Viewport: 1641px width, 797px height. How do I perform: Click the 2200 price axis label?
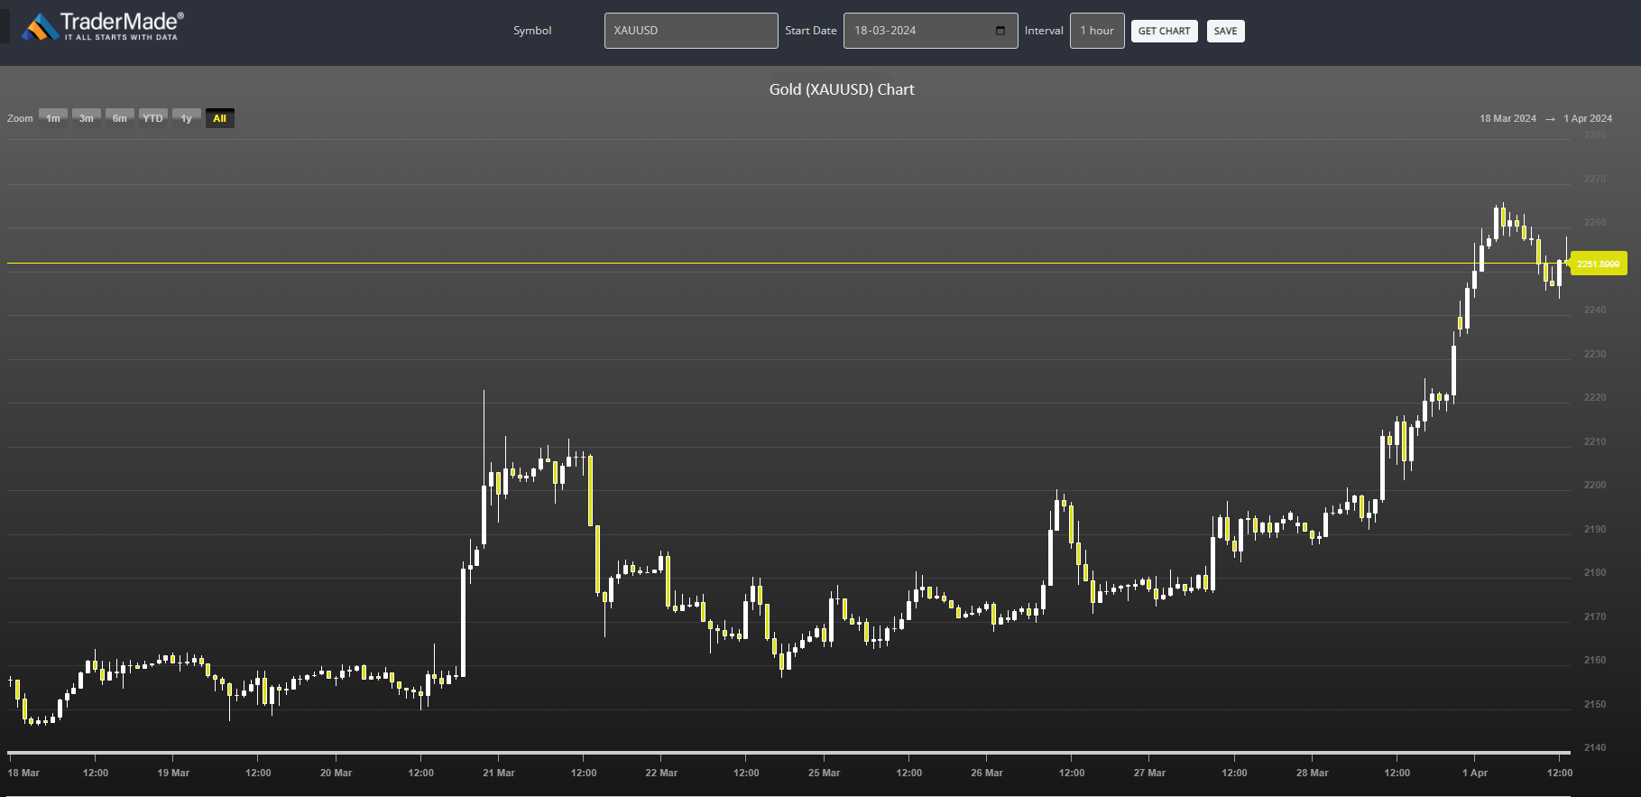tap(1595, 485)
